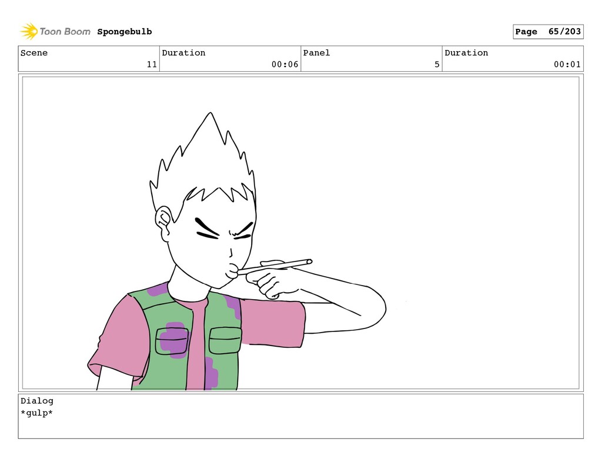Click the storyboard character drawing
Screen dimensions: 602x466
(x=236, y=252)
